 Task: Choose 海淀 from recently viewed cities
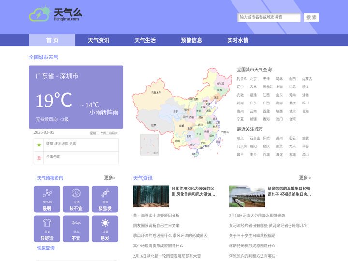(x=279, y=155)
